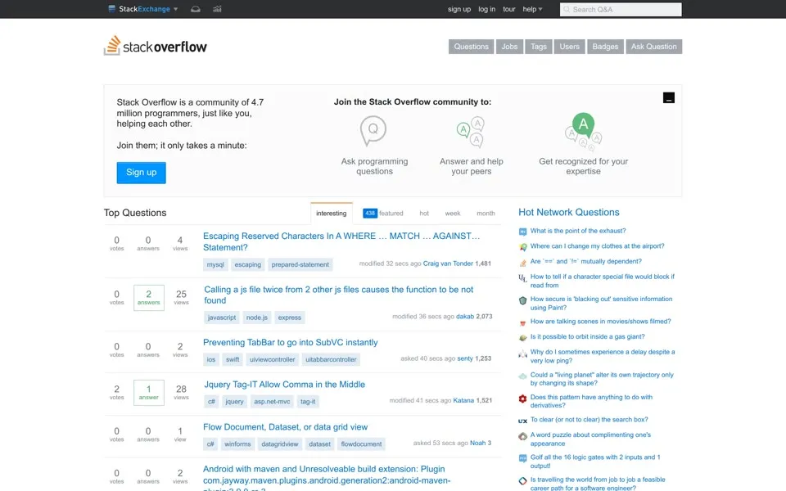786x491 pixels.
Task: Click Puzzling icon beside word puzzle question
Action: [523, 436]
